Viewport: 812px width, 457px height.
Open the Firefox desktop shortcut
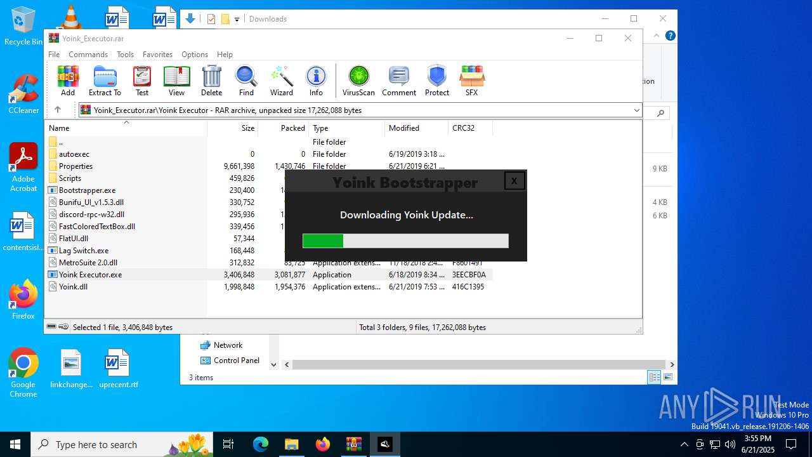point(23,300)
